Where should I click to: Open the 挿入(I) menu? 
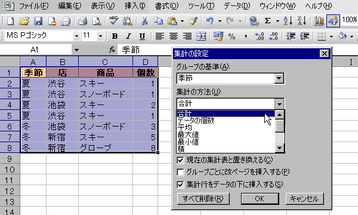tap(135, 6)
